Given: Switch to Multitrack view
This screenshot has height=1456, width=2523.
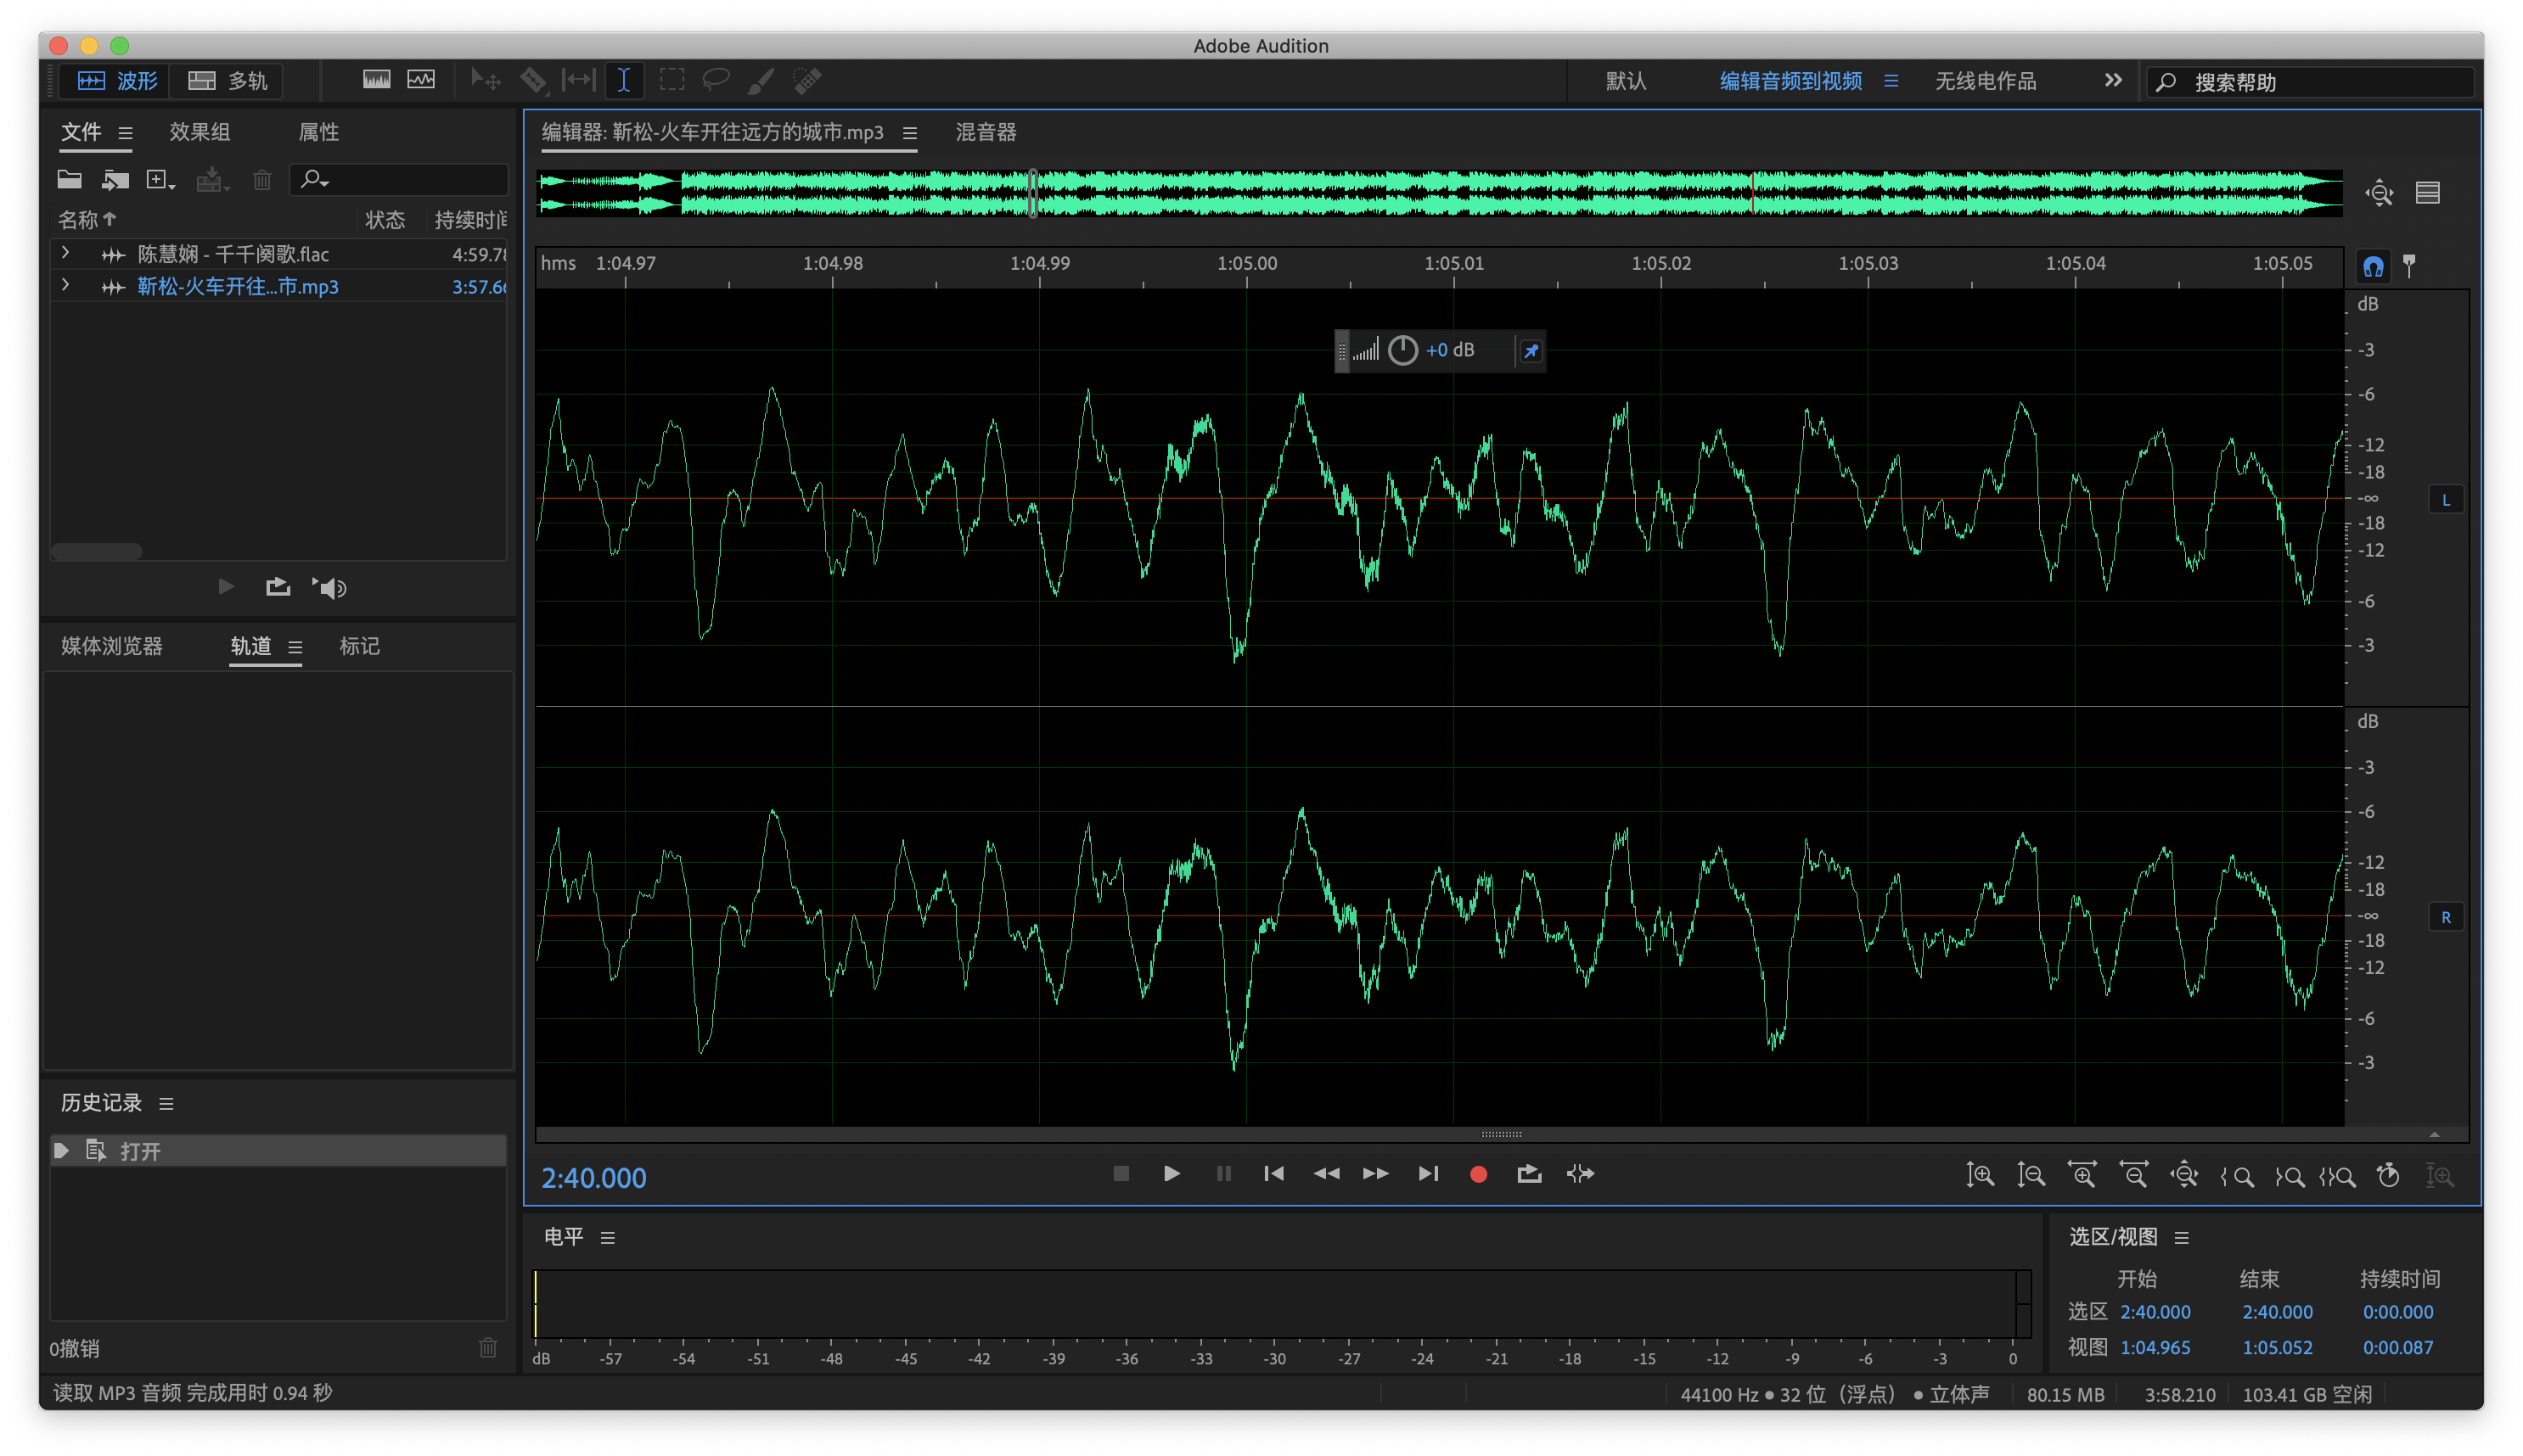Looking at the screenshot, I should [x=228, y=81].
